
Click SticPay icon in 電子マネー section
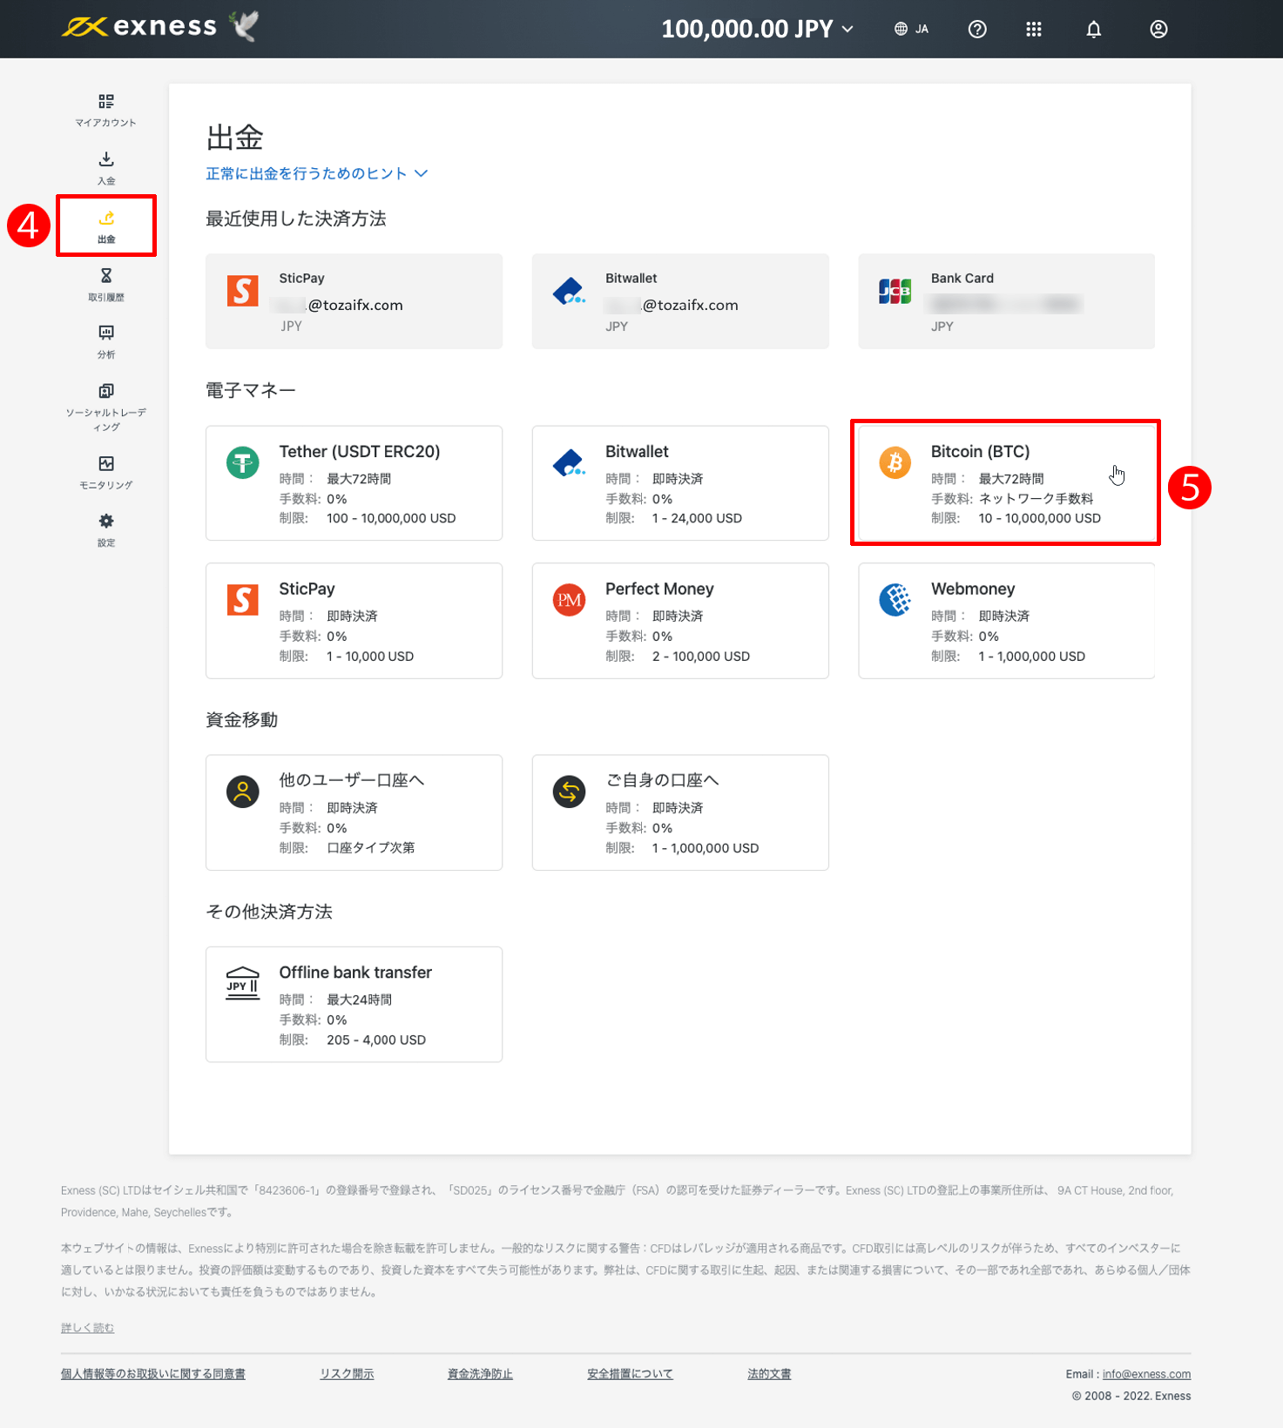tap(243, 600)
